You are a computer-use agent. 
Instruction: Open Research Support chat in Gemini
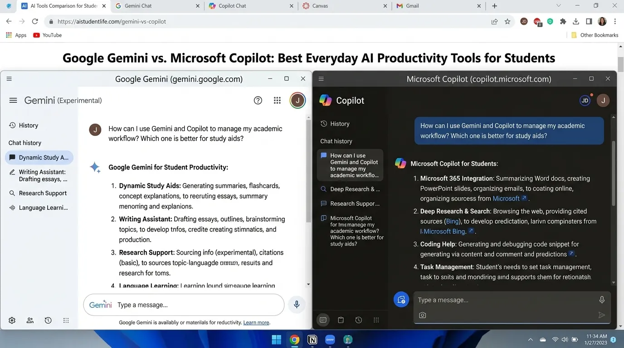[38, 193]
